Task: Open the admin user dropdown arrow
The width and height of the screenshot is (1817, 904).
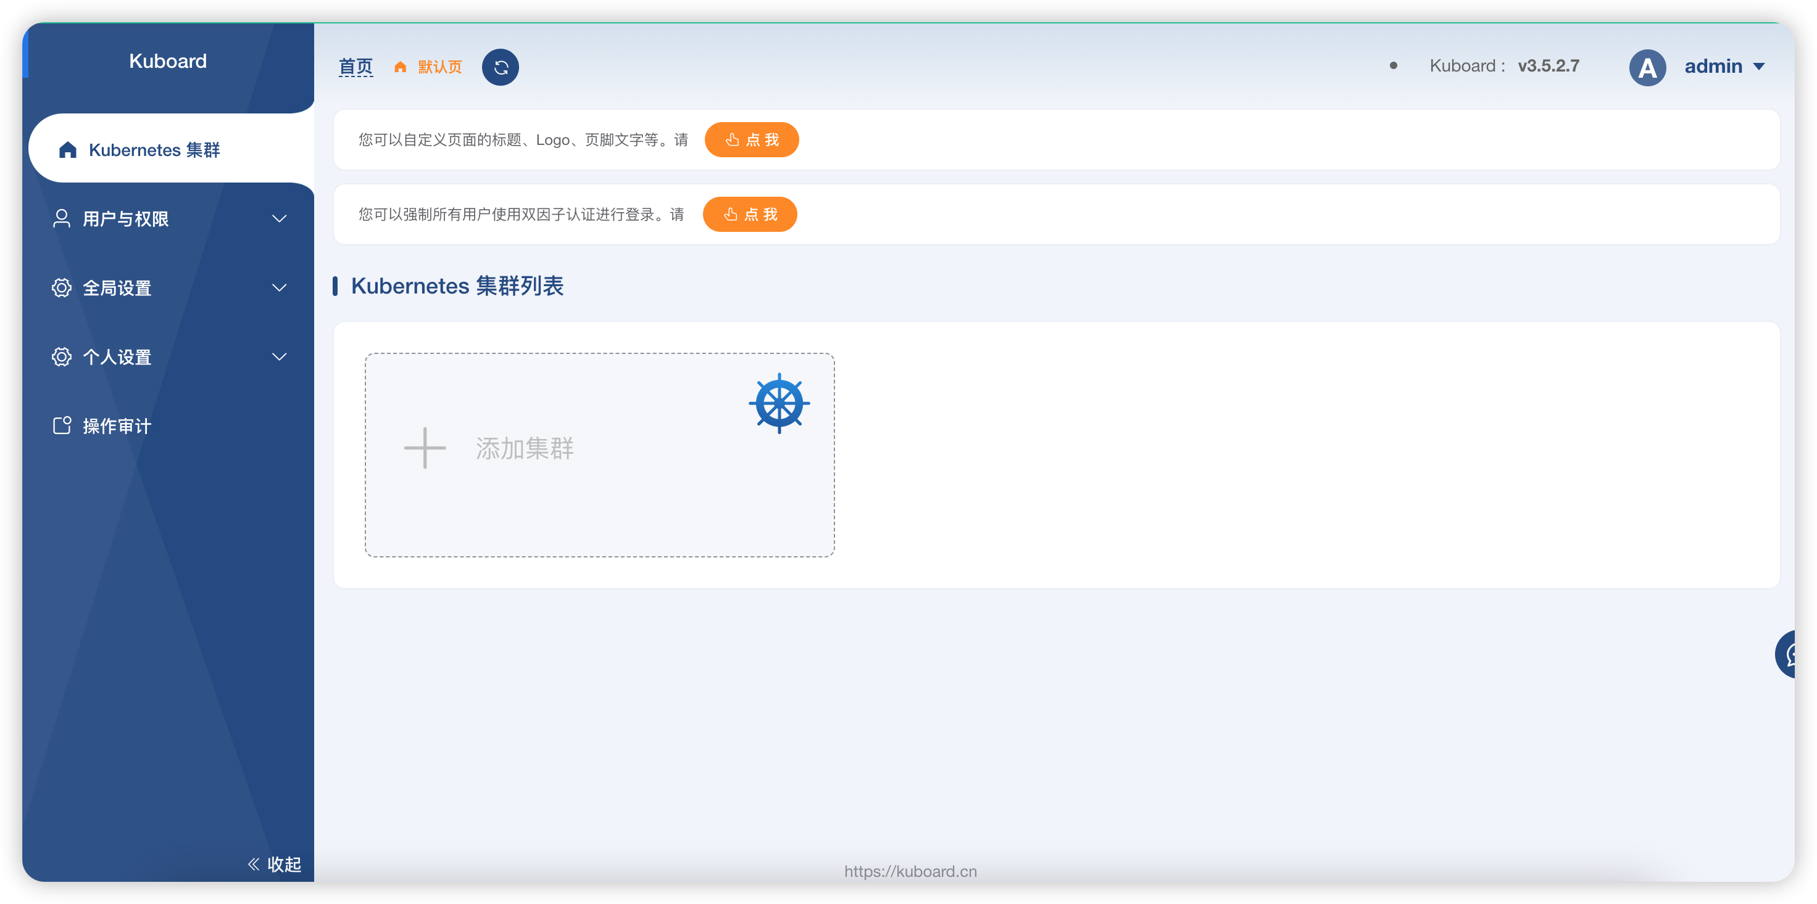Action: [1758, 67]
